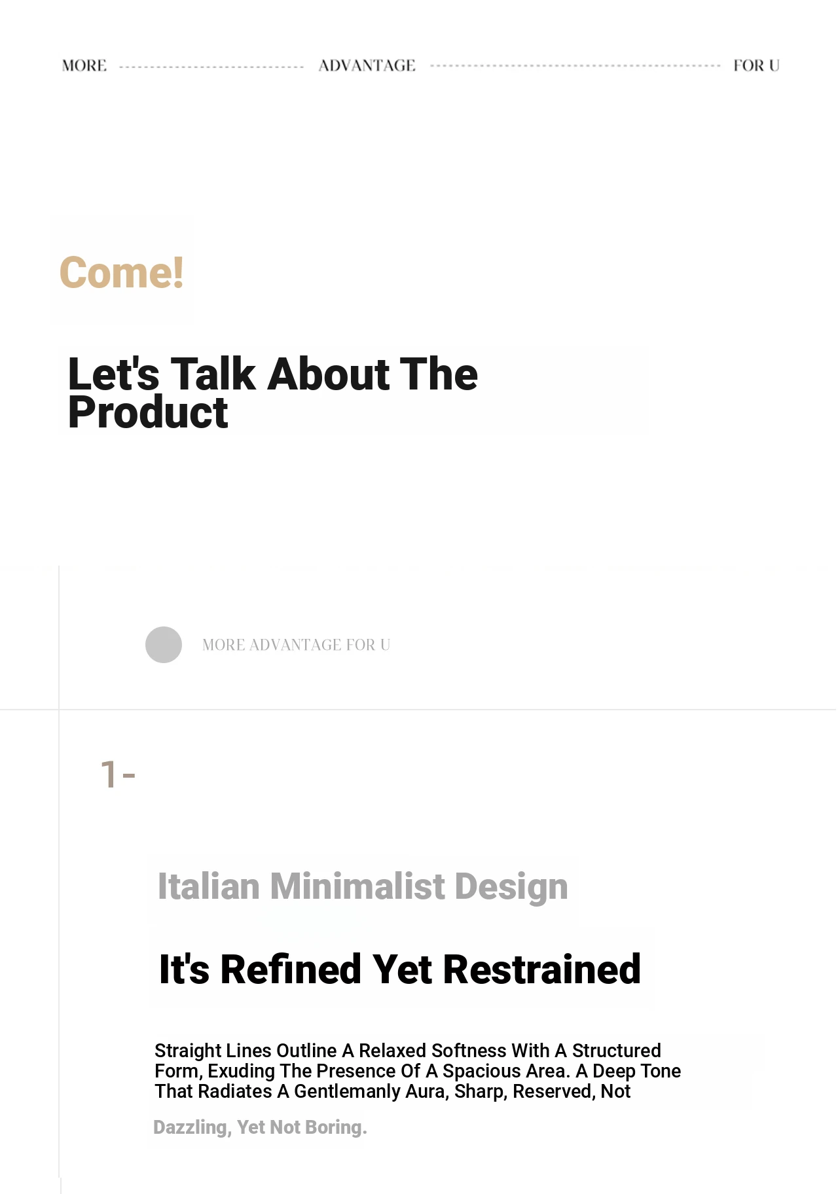Click the grey "MORE ADVANTAGE FOR U" caption
Image resolution: width=838 pixels, height=1194 pixels.
pyautogui.click(x=296, y=645)
